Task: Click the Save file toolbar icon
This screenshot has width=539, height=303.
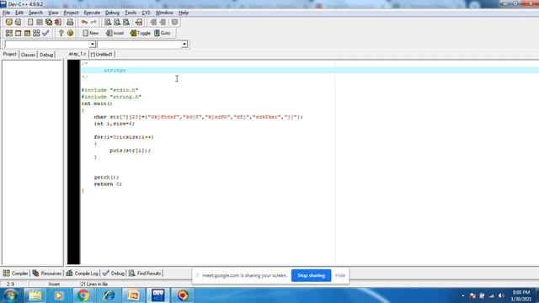Action: point(40,22)
